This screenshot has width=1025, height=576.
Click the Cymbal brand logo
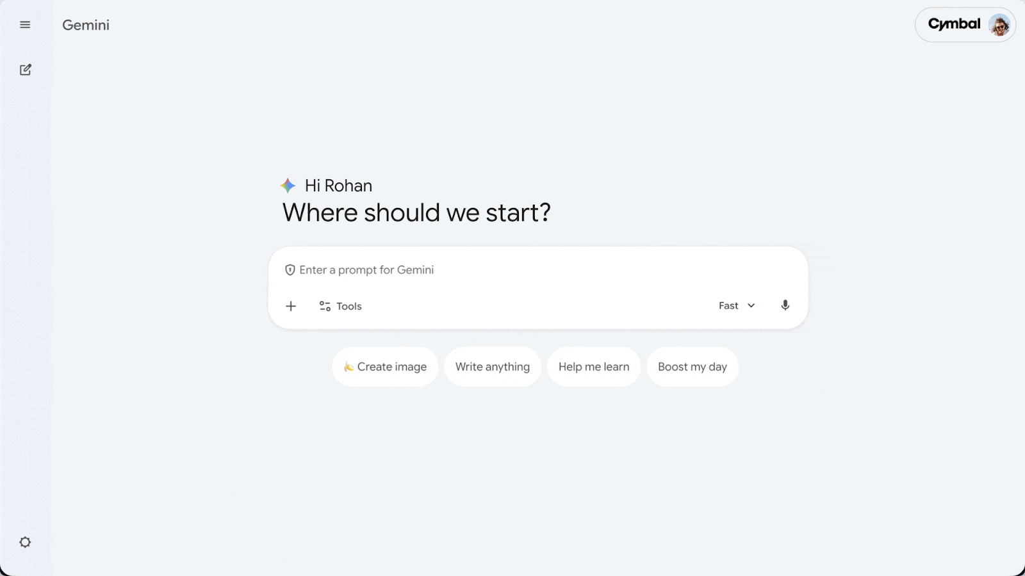pos(954,24)
